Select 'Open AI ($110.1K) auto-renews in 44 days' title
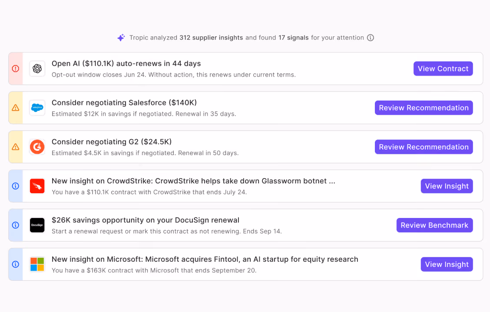The image size is (490, 312). click(126, 64)
